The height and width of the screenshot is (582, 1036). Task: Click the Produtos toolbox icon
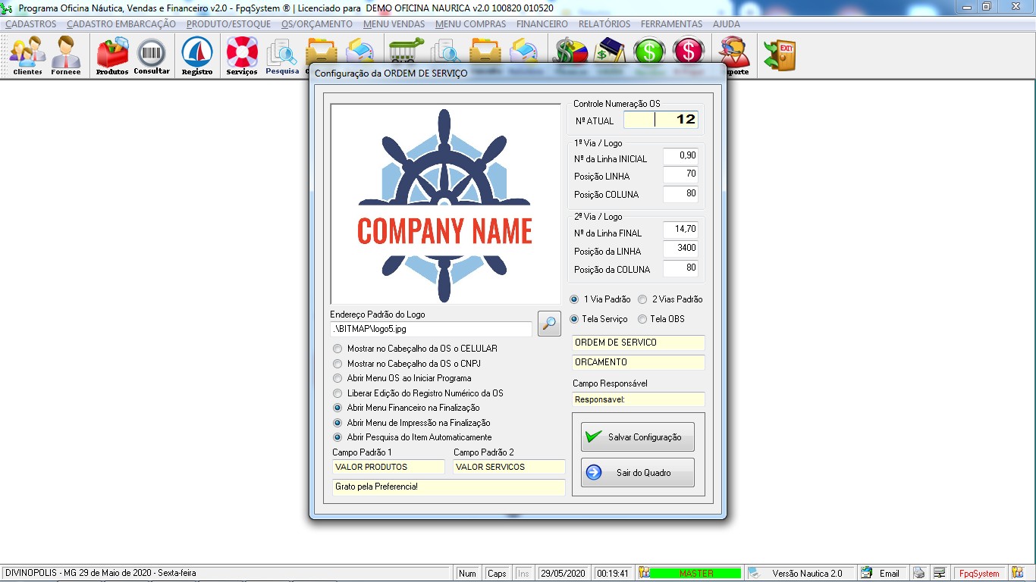coord(112,56)
